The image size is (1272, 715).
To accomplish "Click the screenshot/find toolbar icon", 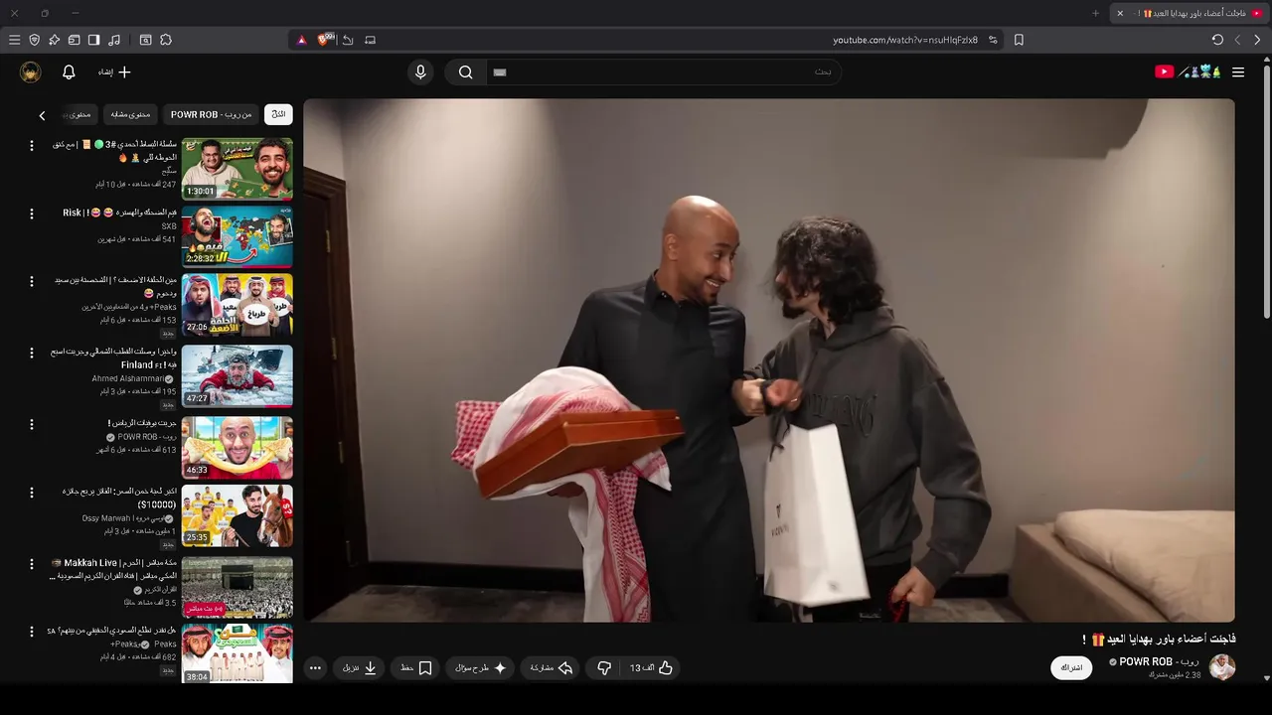I will (x=145, y=40).
